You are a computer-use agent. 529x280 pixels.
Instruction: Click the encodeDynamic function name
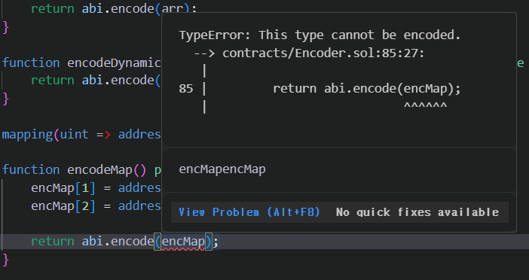click(114, 63)
